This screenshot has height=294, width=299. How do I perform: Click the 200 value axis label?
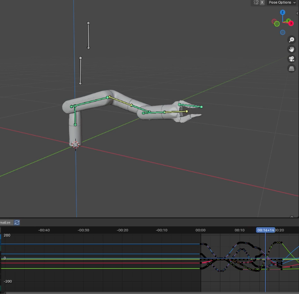pos(7,235)
